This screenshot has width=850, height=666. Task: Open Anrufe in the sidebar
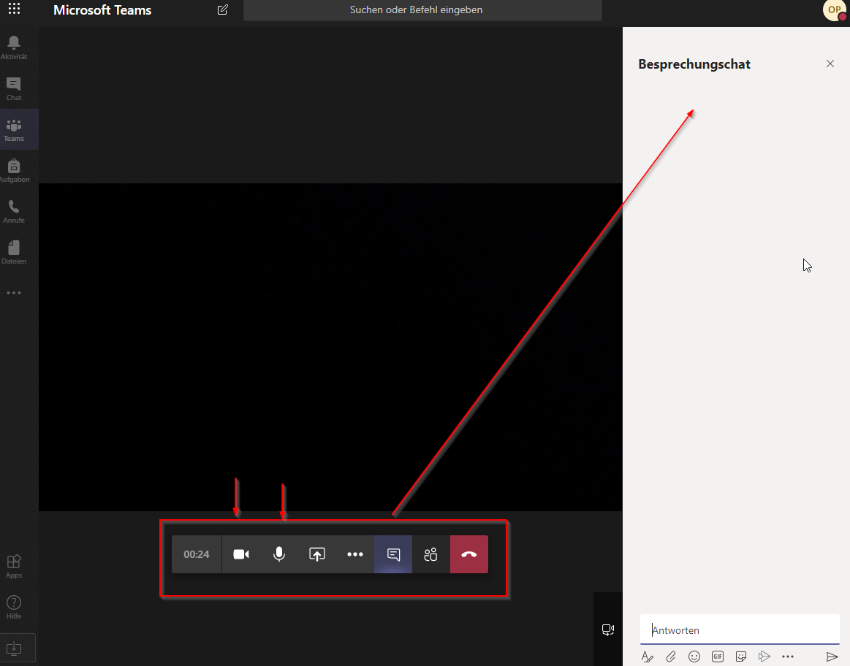14,211
